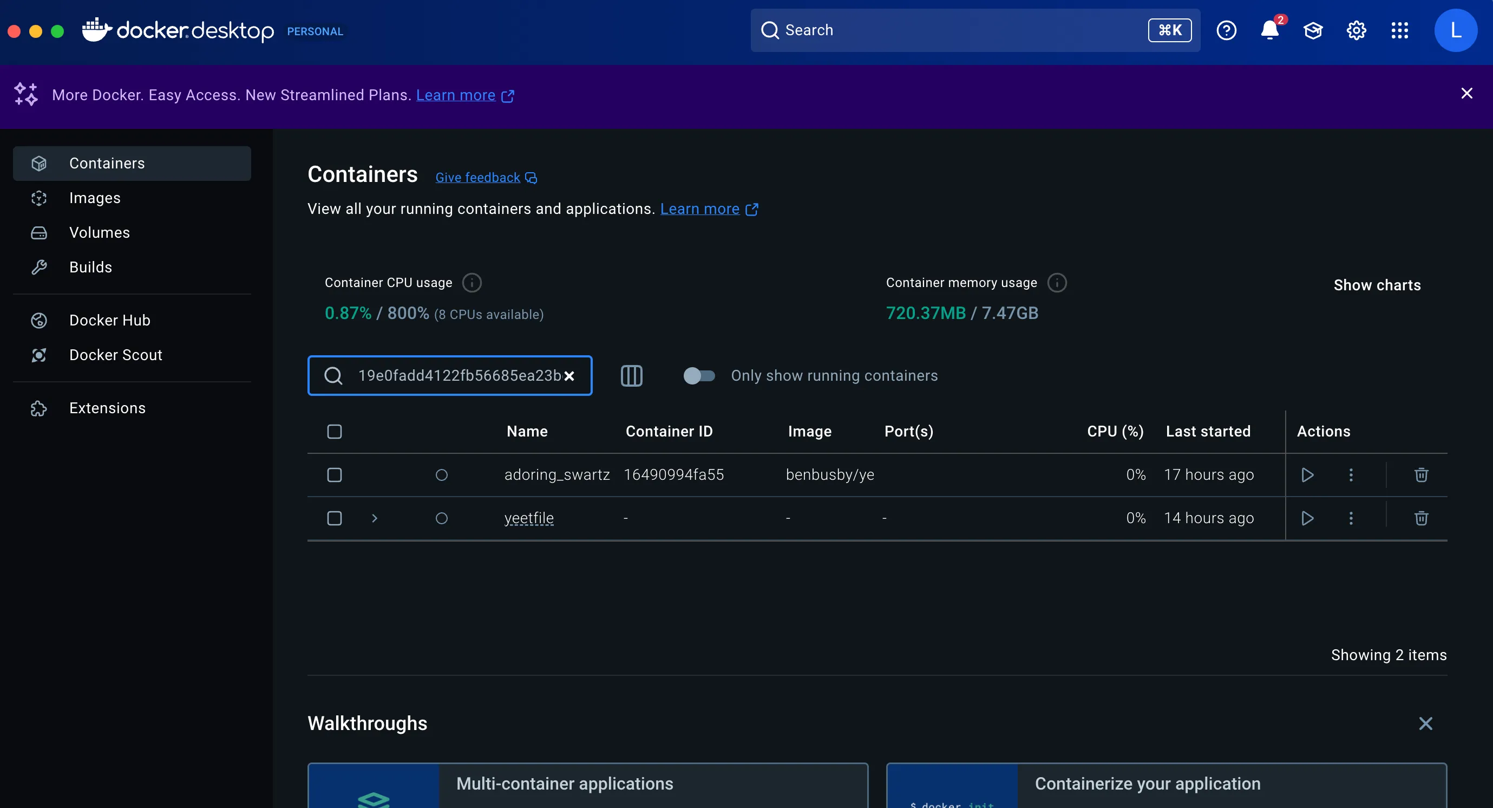Go to Images in the sidebar
Viewport: 1493px width, 808px height.
(95, 198)
